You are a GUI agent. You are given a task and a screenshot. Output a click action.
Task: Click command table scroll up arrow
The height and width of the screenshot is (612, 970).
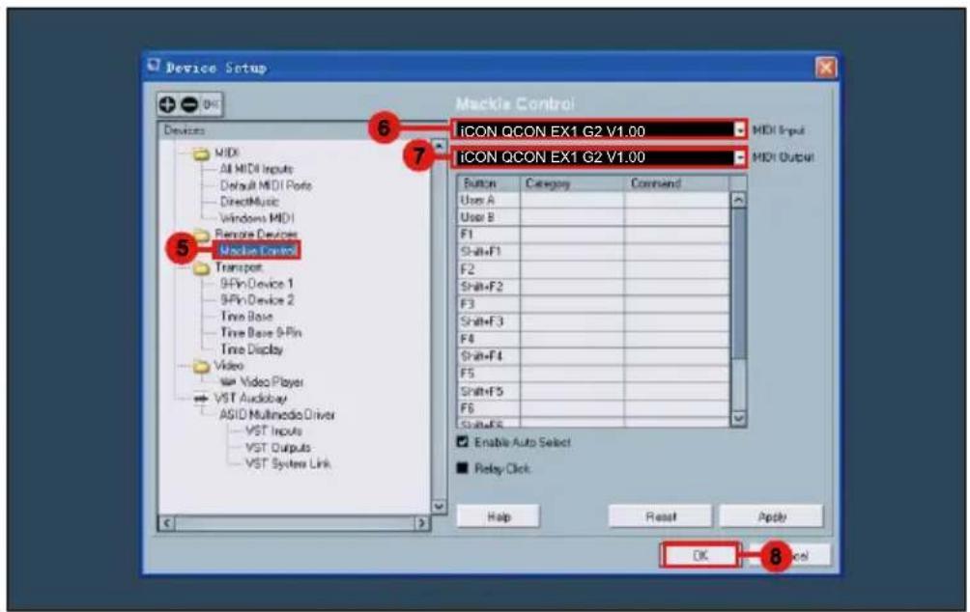click(x=739, y=200)
